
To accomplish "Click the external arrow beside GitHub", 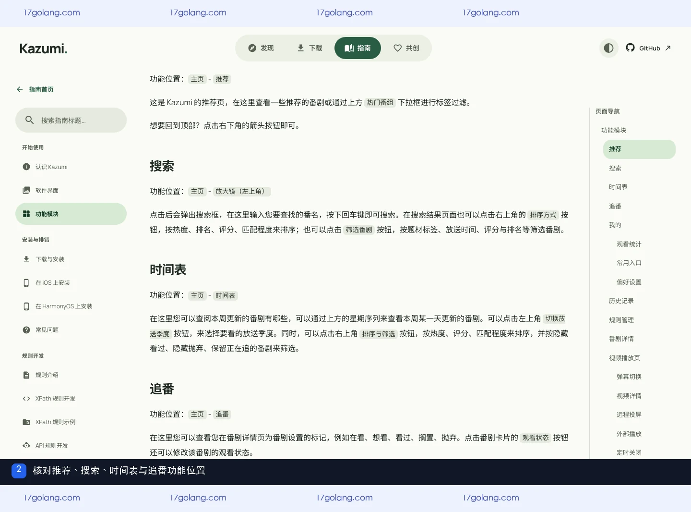I will click(x=668, y=48).
